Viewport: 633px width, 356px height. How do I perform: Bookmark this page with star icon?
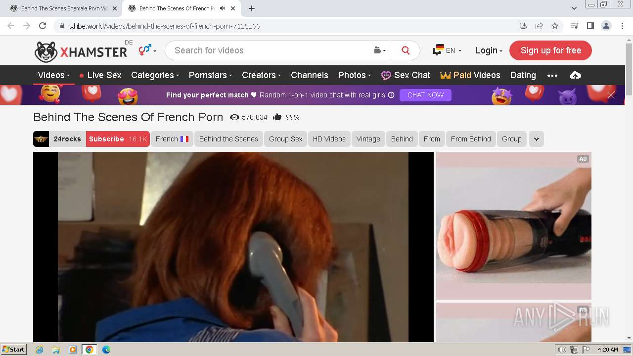(555, 26)
